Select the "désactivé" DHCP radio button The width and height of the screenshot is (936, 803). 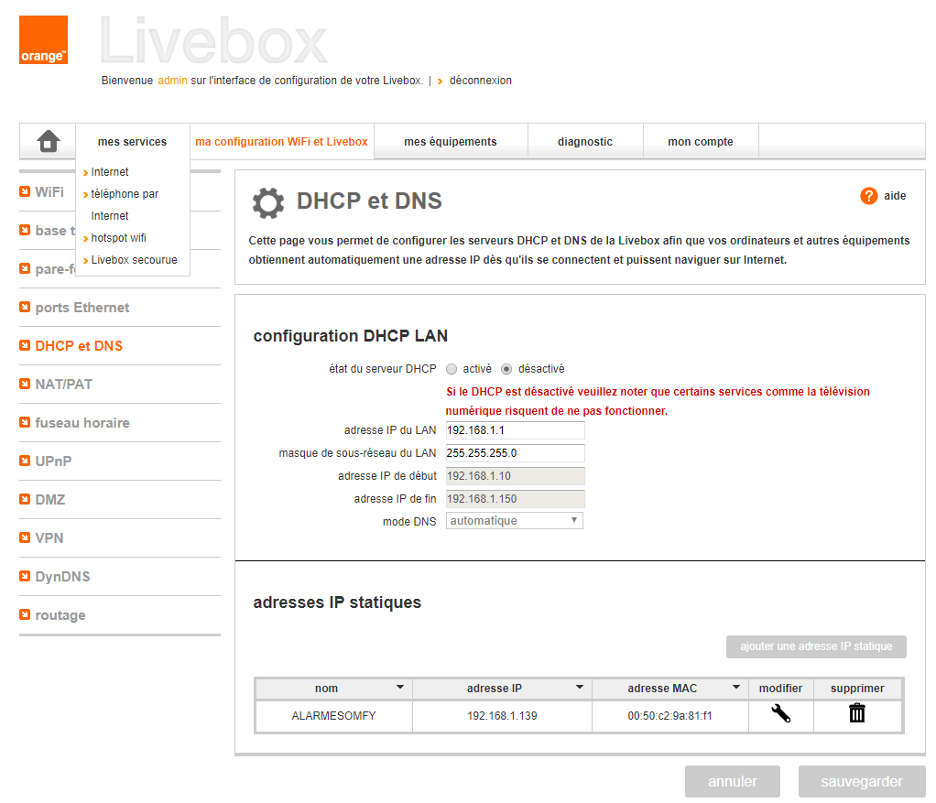point(506,369)
